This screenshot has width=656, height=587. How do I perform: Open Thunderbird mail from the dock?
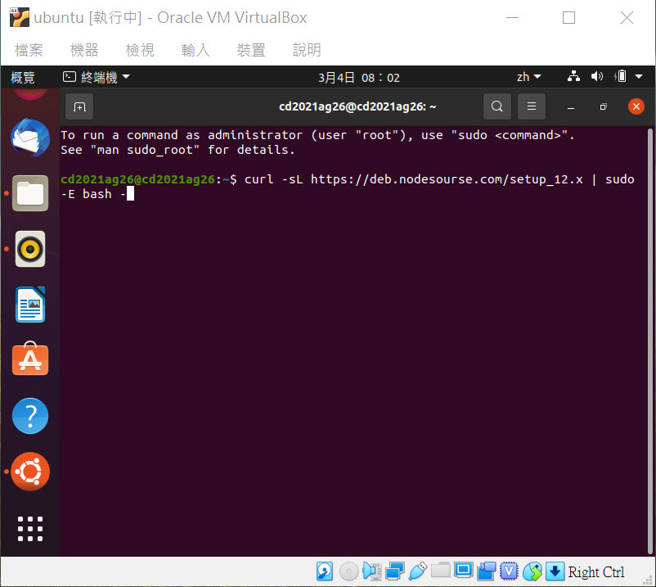click(30, 138)
